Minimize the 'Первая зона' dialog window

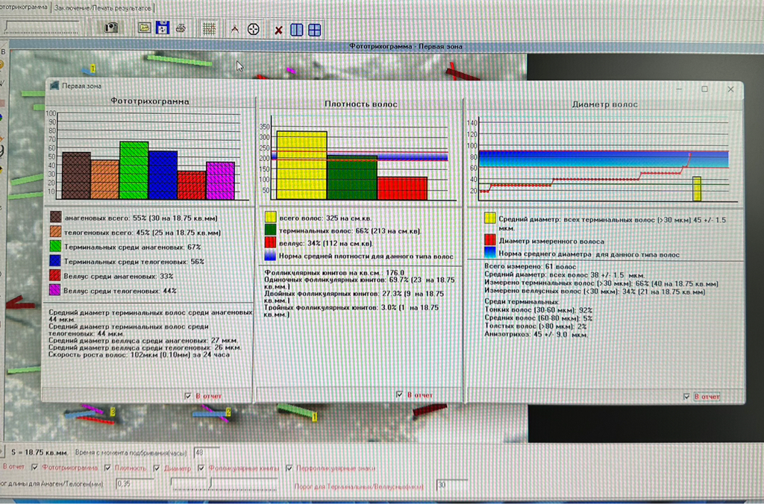[679, 89]
